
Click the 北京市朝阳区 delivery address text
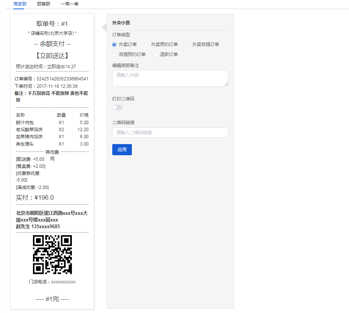click(x=52, y=216)
